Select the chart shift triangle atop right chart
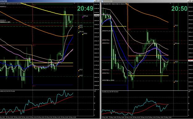 170,3
